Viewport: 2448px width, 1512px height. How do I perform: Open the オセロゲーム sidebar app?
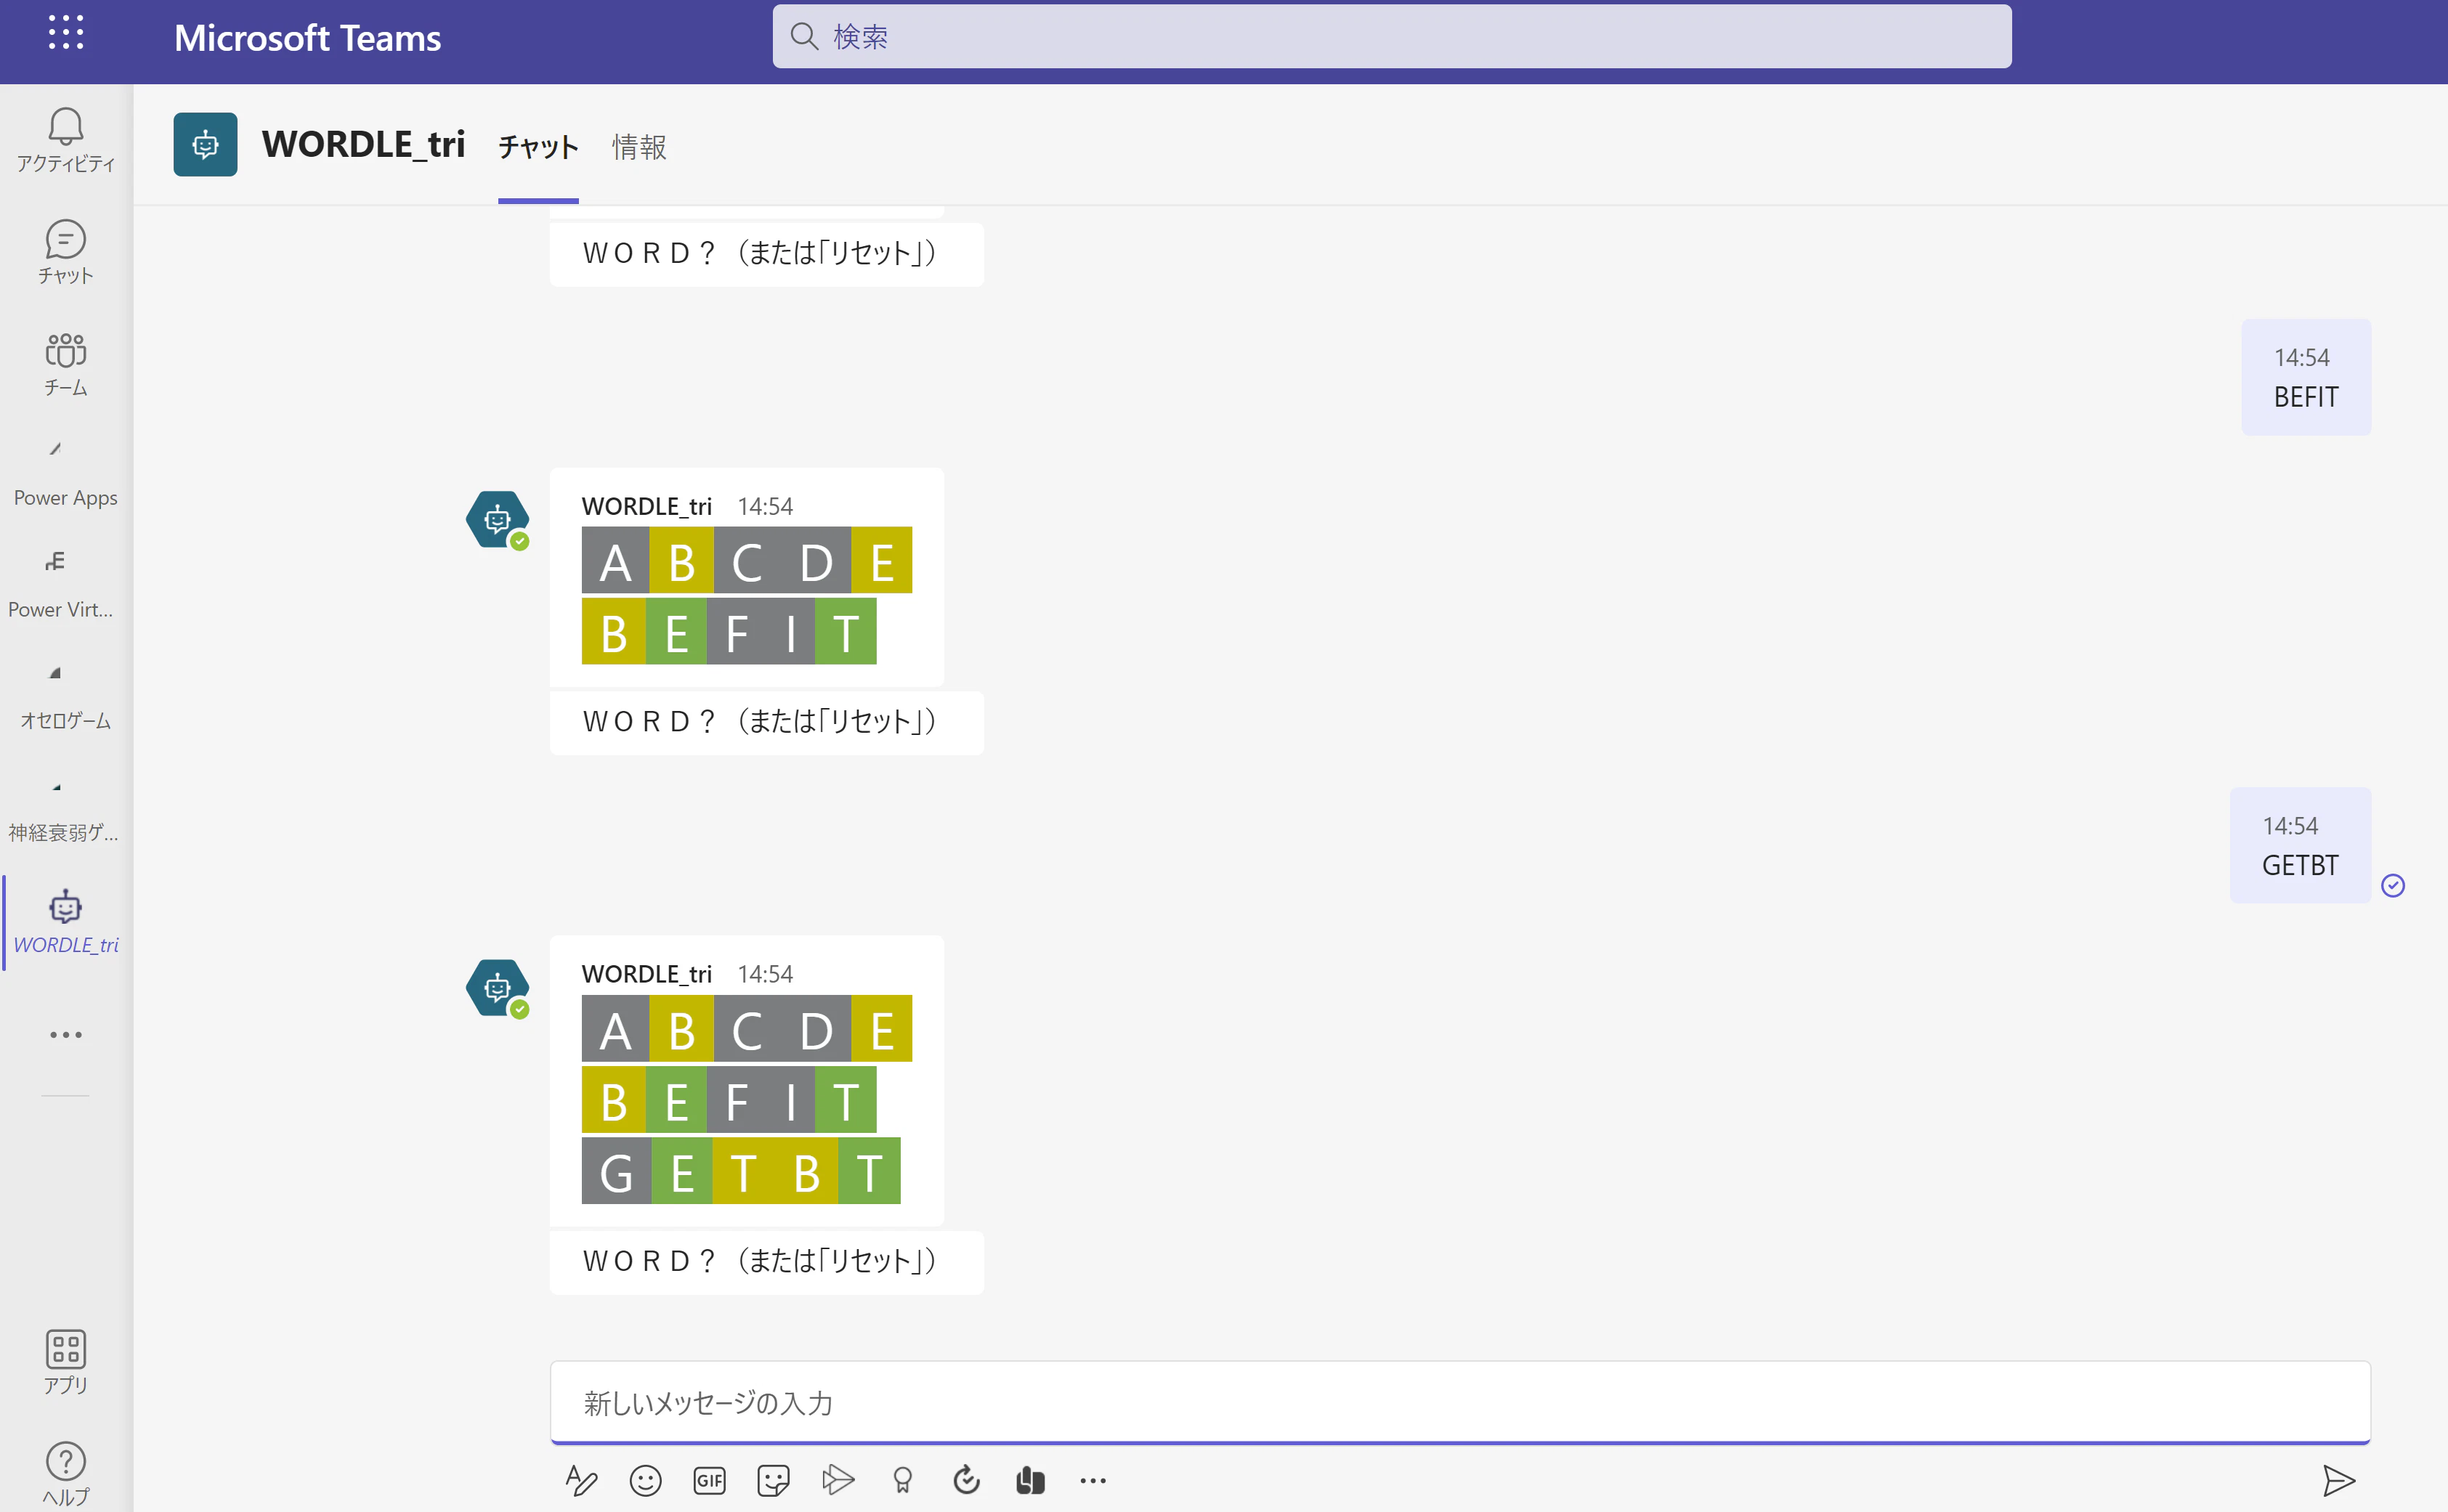66,698
